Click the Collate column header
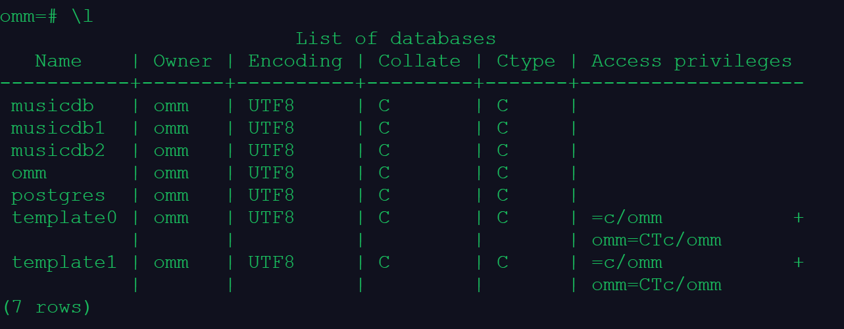Viewport: 844px width, 329px height. (x=419, y=61)
